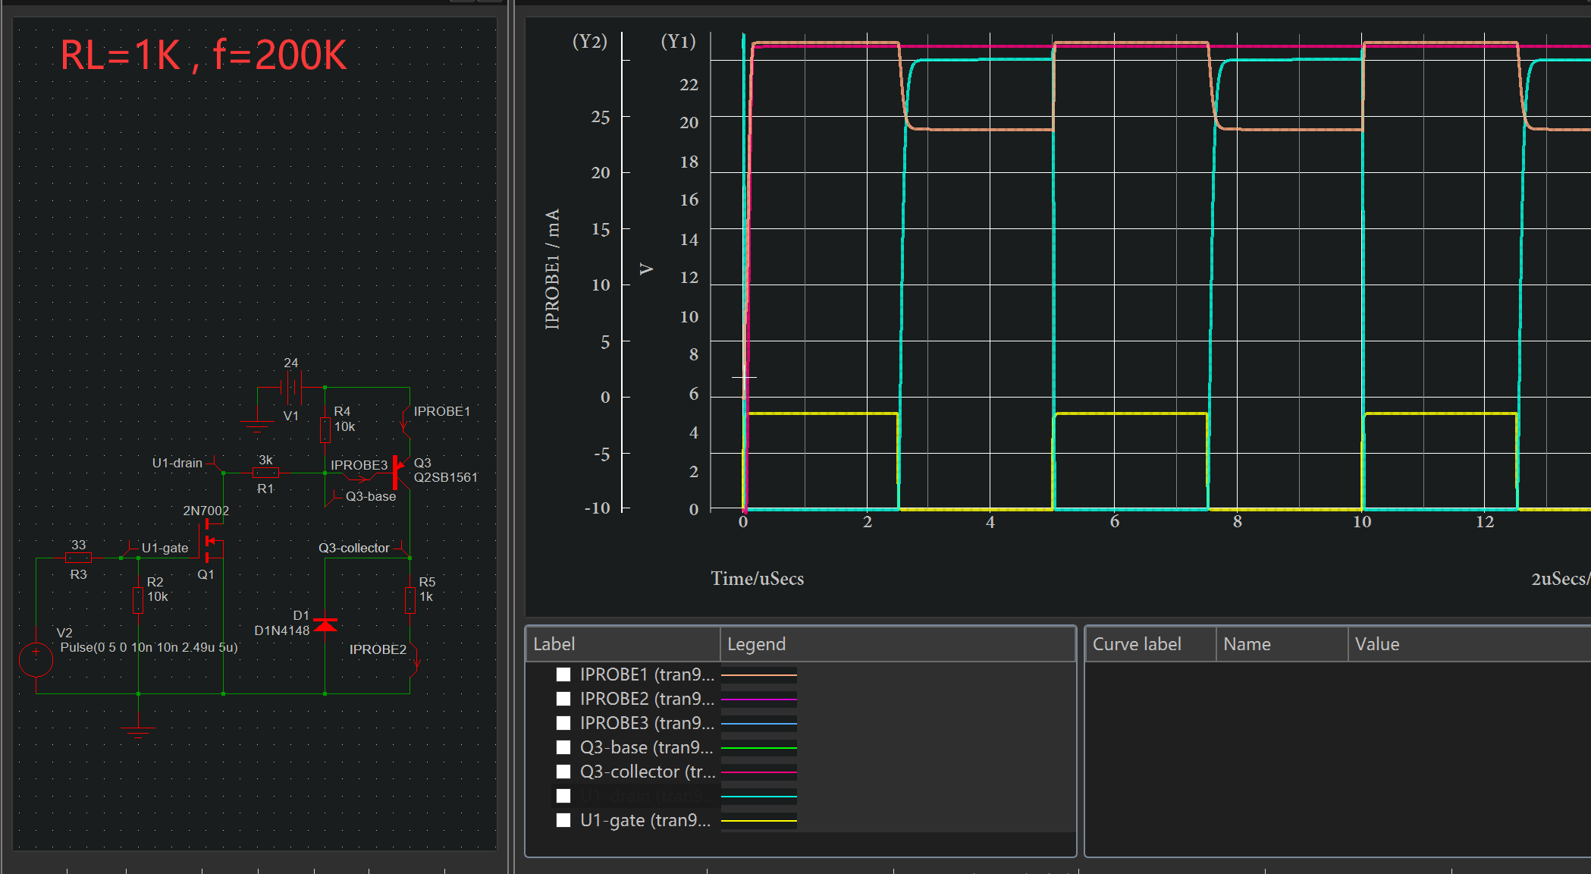Select resistor R1 3k symbol
1591x874 pixels.
pos(265,473)
